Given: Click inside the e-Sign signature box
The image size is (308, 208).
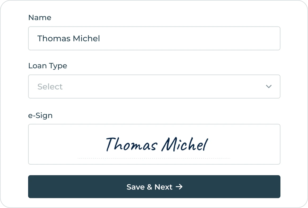Looking at the screenshot, I should 154,144.
